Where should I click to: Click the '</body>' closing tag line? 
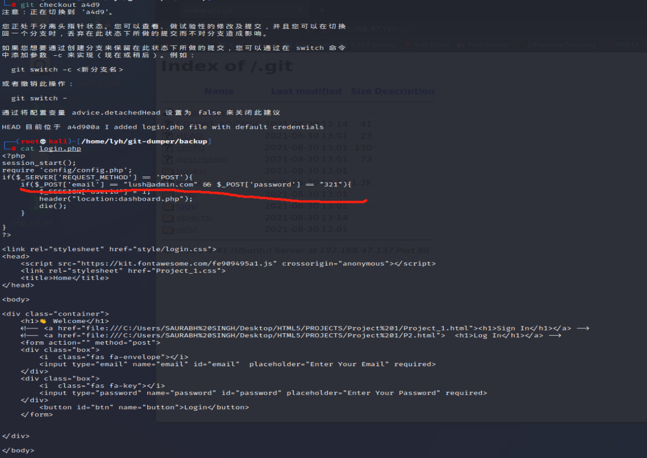[18, 450]
